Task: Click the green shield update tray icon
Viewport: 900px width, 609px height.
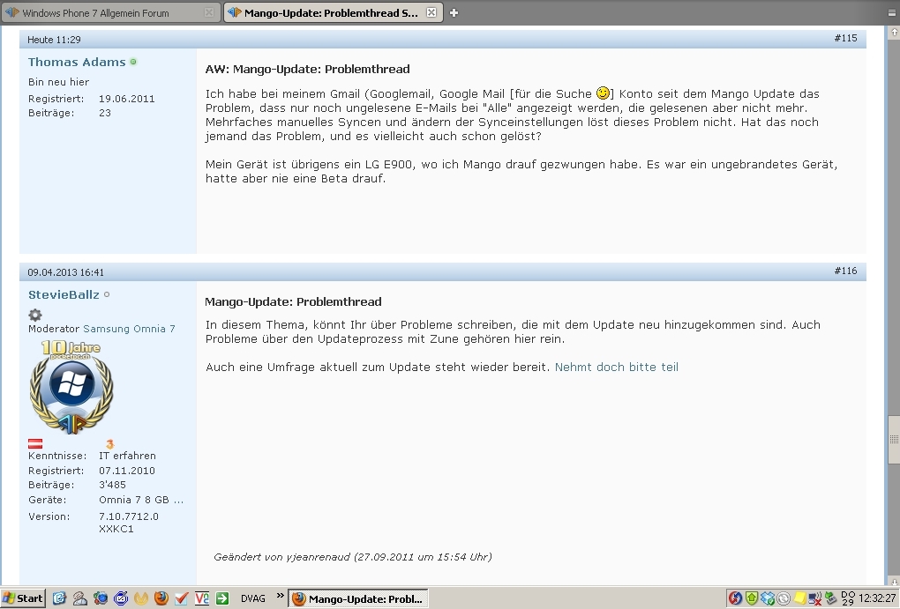Action: tap(752, 598)
